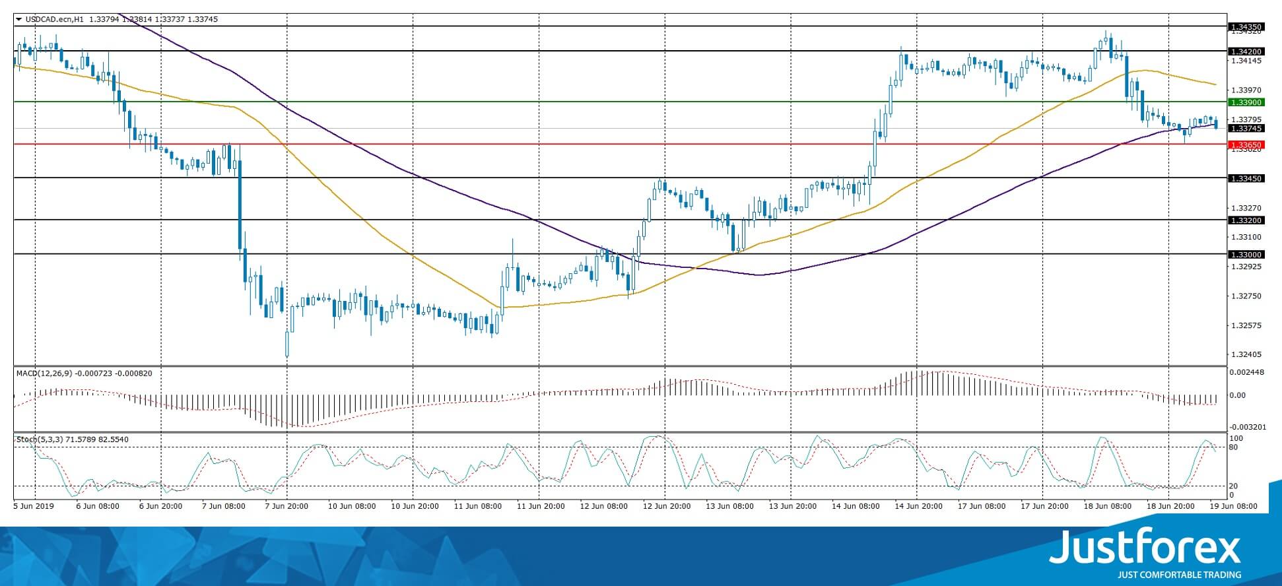The width and height of the screenshot is (1282, 586).
Task: Click the 10 Jun 08:00 time label
Action: [x=352, y=507]
